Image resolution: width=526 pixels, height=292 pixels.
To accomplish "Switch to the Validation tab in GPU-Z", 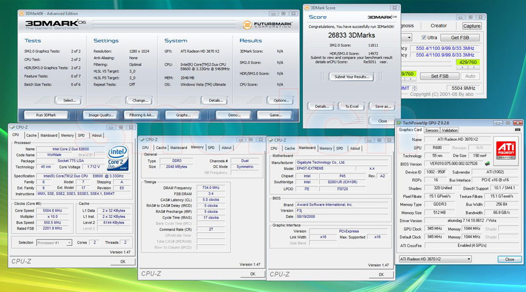I will (450, 130).
